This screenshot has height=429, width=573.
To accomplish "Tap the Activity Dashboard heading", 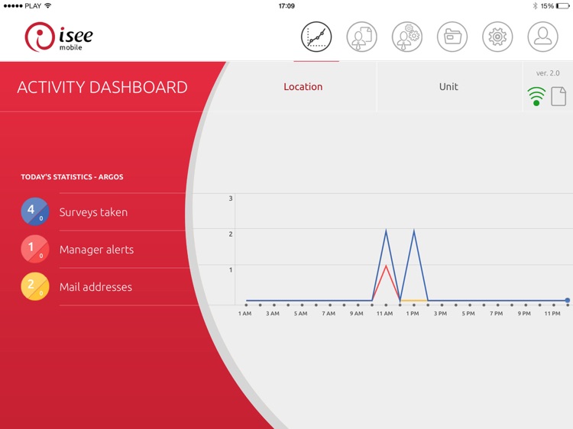I will [102, 87].
